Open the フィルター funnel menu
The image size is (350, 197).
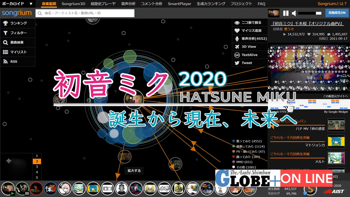pyautogui.click(x=17, y=33)
